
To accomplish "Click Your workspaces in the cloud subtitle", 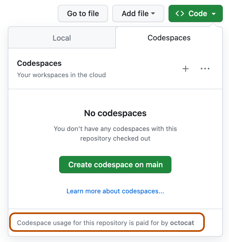I will click(x=61, y=75).
